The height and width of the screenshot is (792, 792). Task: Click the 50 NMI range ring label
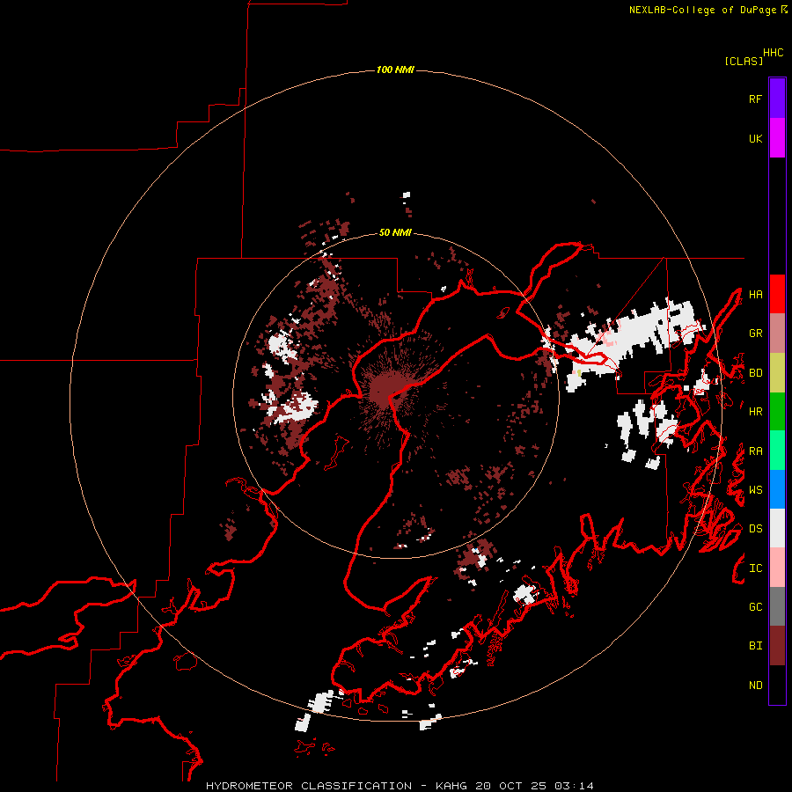pyautogui.click(x=395, y=232)
